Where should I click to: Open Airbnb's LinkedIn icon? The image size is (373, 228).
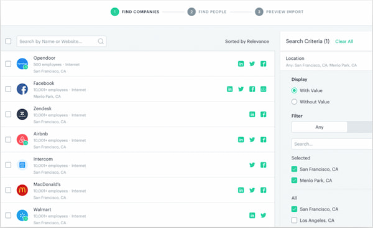click(x=241, y=140)
